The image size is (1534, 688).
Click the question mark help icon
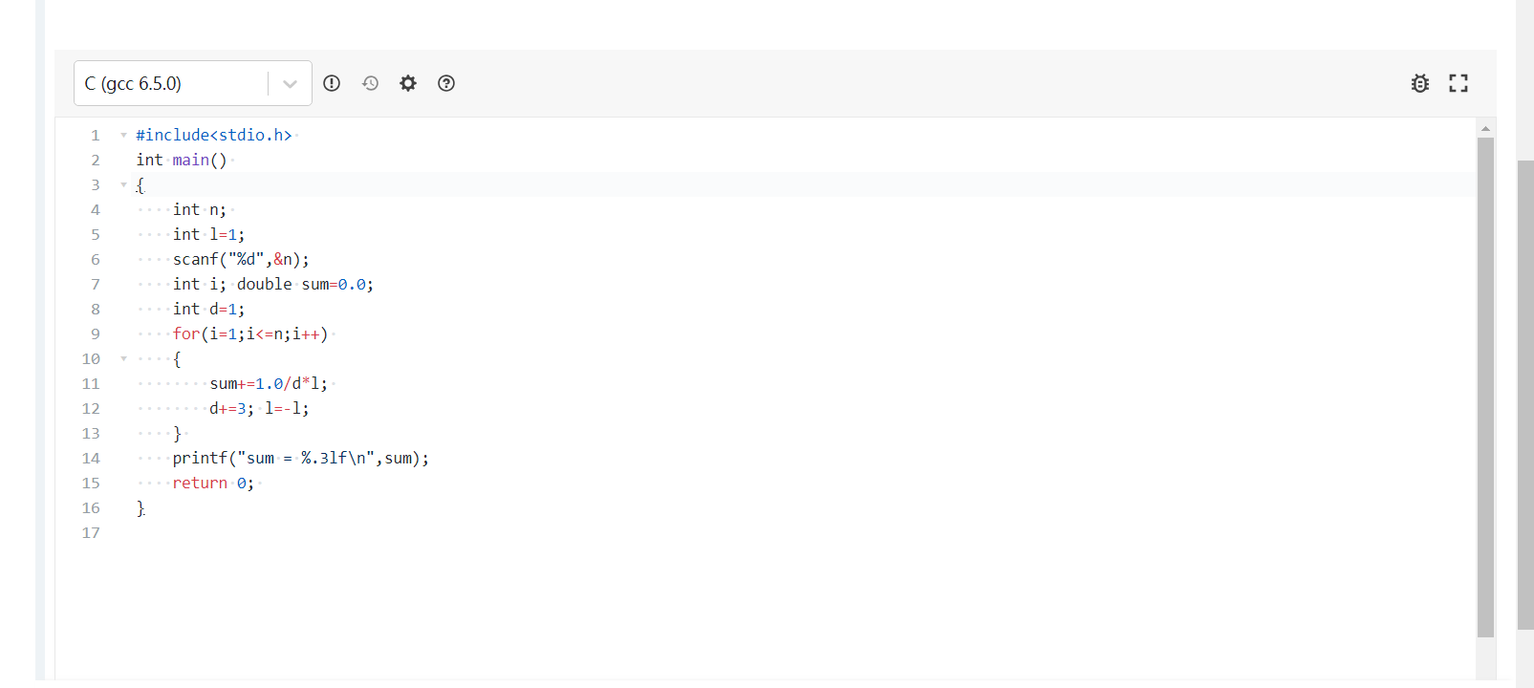[x=446, y=83]
